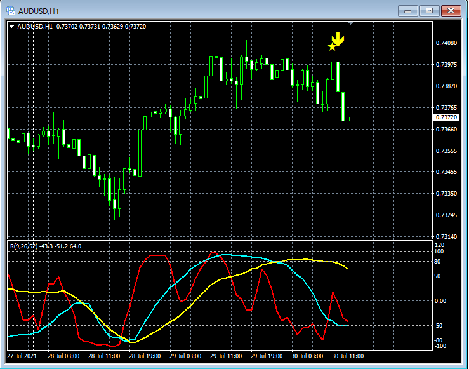This screenshot has height=369, width=469.
Task: Click the 0.73660 price scale label
Action: (x=446, y=130)
